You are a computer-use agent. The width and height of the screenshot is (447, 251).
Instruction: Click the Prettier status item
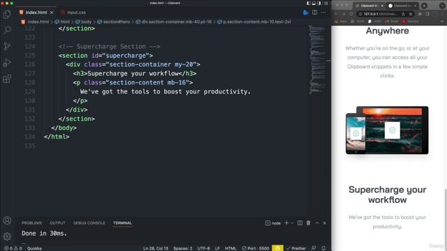pos(296,248)
